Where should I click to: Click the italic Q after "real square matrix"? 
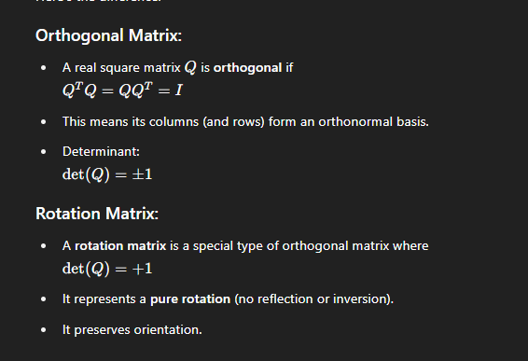coord(190,68)
